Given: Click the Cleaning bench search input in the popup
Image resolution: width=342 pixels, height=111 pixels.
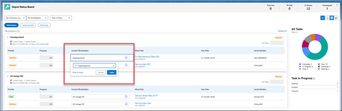Looking at the screenshot, I should click(94, 66).
